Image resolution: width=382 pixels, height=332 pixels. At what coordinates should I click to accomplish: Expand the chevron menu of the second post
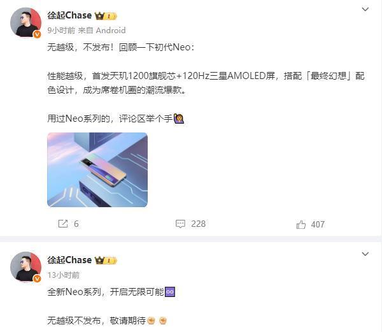[x=365, y=254]
